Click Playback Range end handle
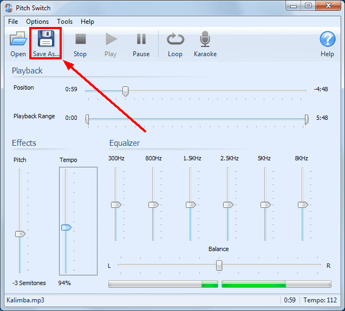The width and height of the screenshot is (345, 311). pyautogui.click(x=307, y=119)
